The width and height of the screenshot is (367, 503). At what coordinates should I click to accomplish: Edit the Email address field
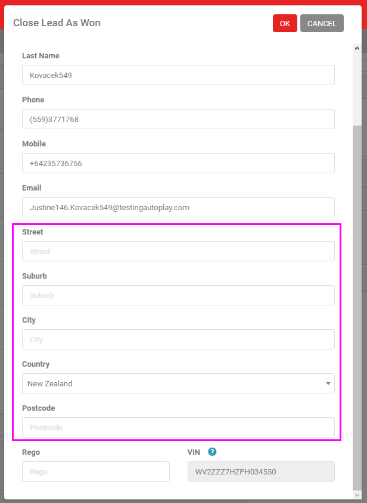pos(178,207)
